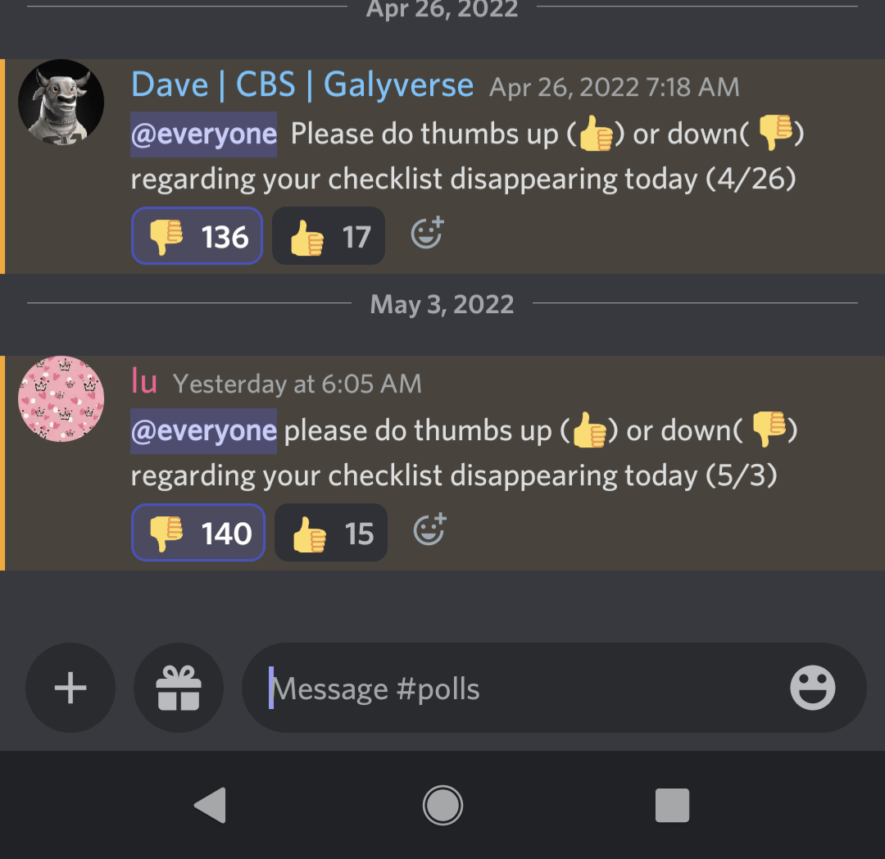Toggle thumbs up reaction with 17 votes

point(329,236)
